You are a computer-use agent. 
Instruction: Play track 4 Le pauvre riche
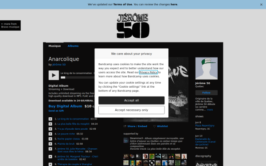[51, 134]
